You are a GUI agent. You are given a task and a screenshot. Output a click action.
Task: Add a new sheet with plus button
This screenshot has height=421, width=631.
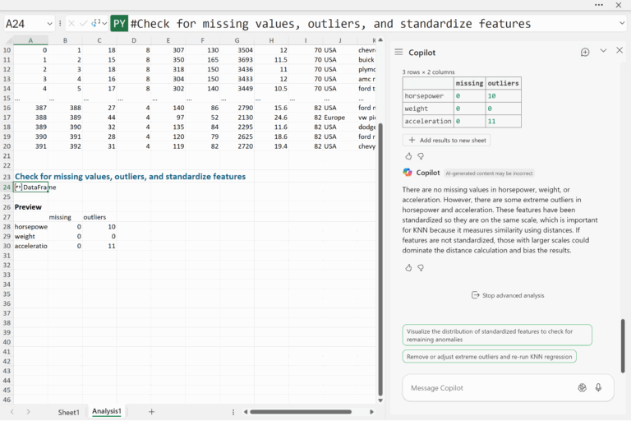point(151,411)
